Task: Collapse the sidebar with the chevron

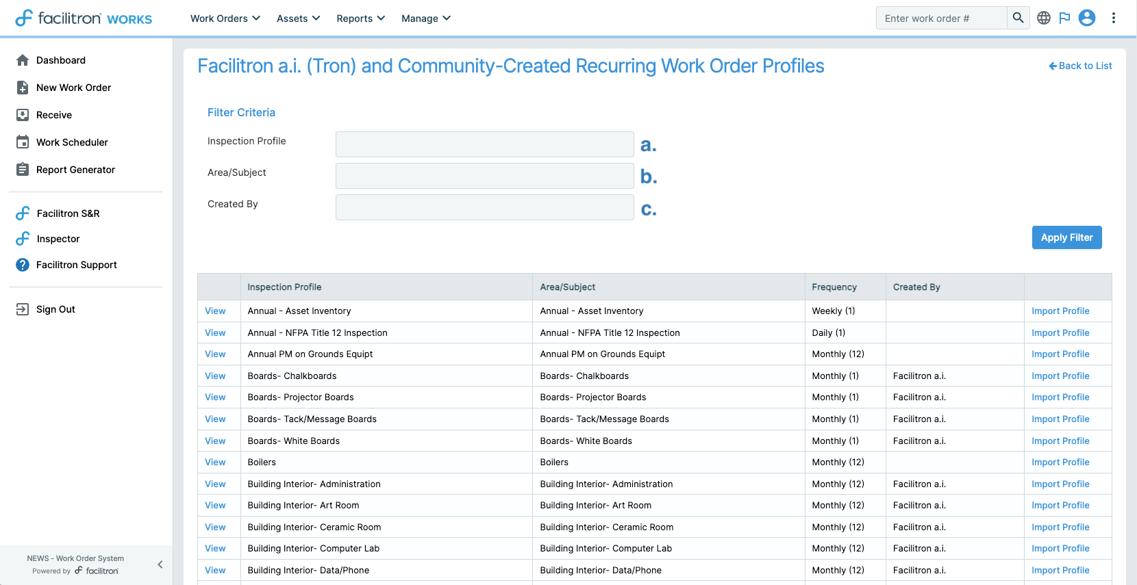Action: (160, 564)
